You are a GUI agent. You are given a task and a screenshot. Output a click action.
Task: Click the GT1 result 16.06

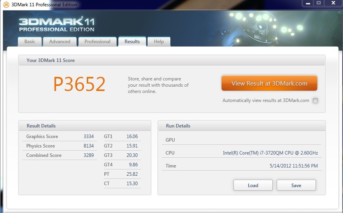(x=132, y=137)
